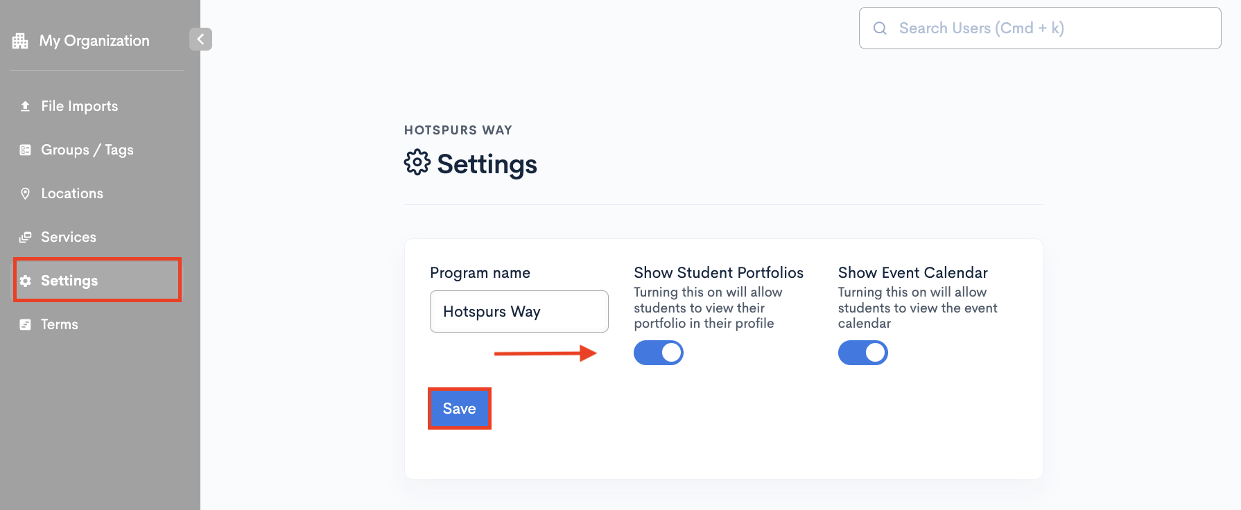This screenshot has width=1241, height=510.
Task: Click the My Organization building icon
Action: (21, 40)
